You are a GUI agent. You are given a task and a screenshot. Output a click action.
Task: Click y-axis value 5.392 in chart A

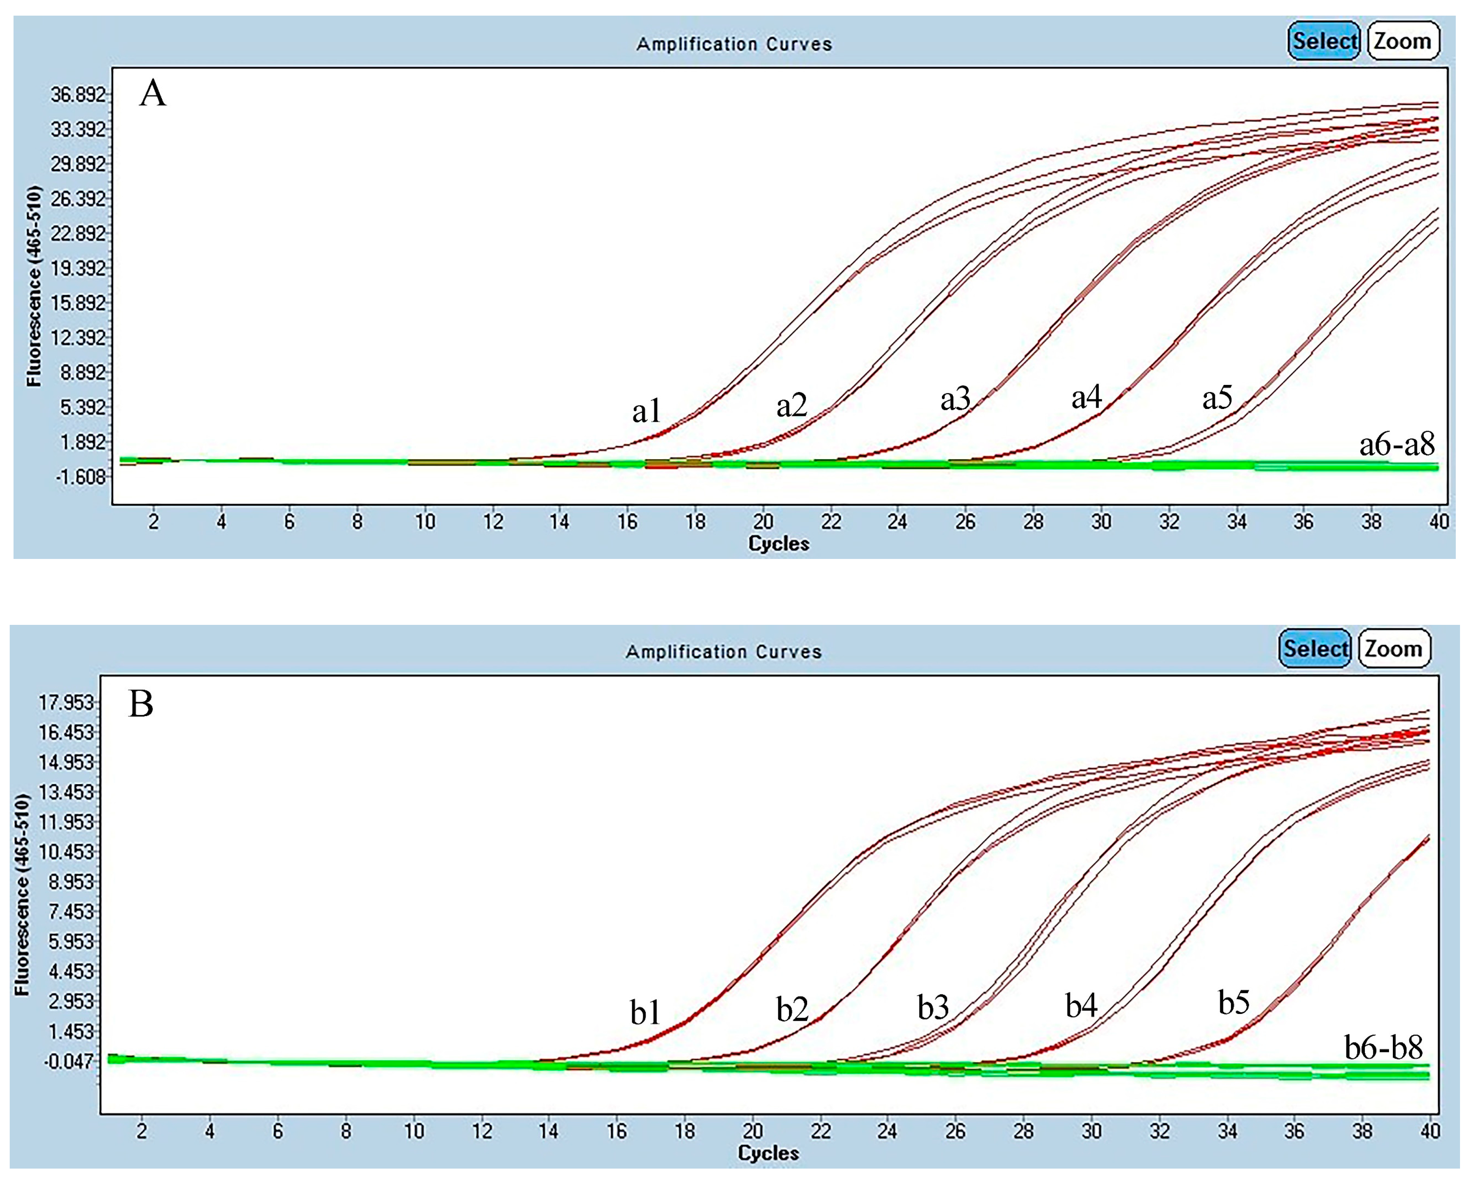[83, 407]
